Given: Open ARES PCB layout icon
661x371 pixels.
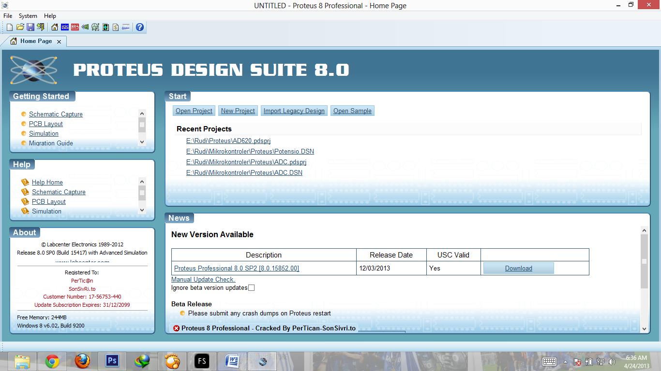Looking at the screenshot, I should (75, 27).
